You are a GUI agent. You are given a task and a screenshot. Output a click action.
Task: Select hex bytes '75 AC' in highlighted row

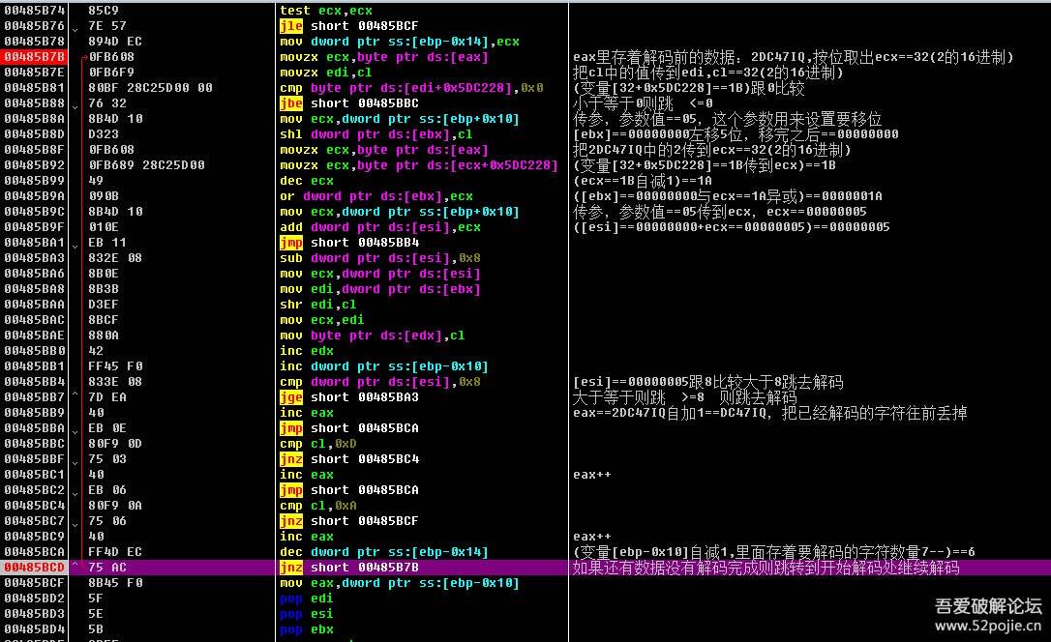107,568
